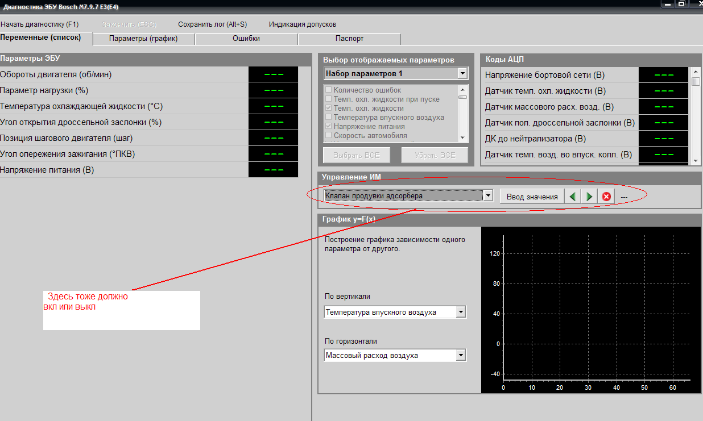Open the Параметры (график) tab

[x=143, y=39]
